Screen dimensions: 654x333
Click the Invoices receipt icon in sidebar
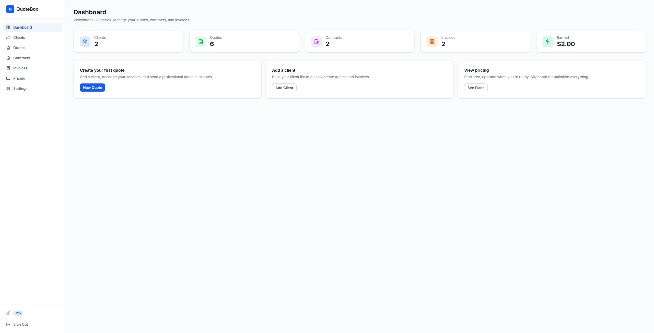[x=8, y=68]
